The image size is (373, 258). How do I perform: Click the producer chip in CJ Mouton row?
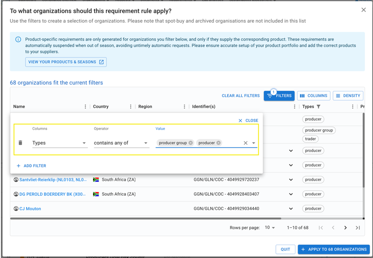pyautogui.click(x=313, y=209)
